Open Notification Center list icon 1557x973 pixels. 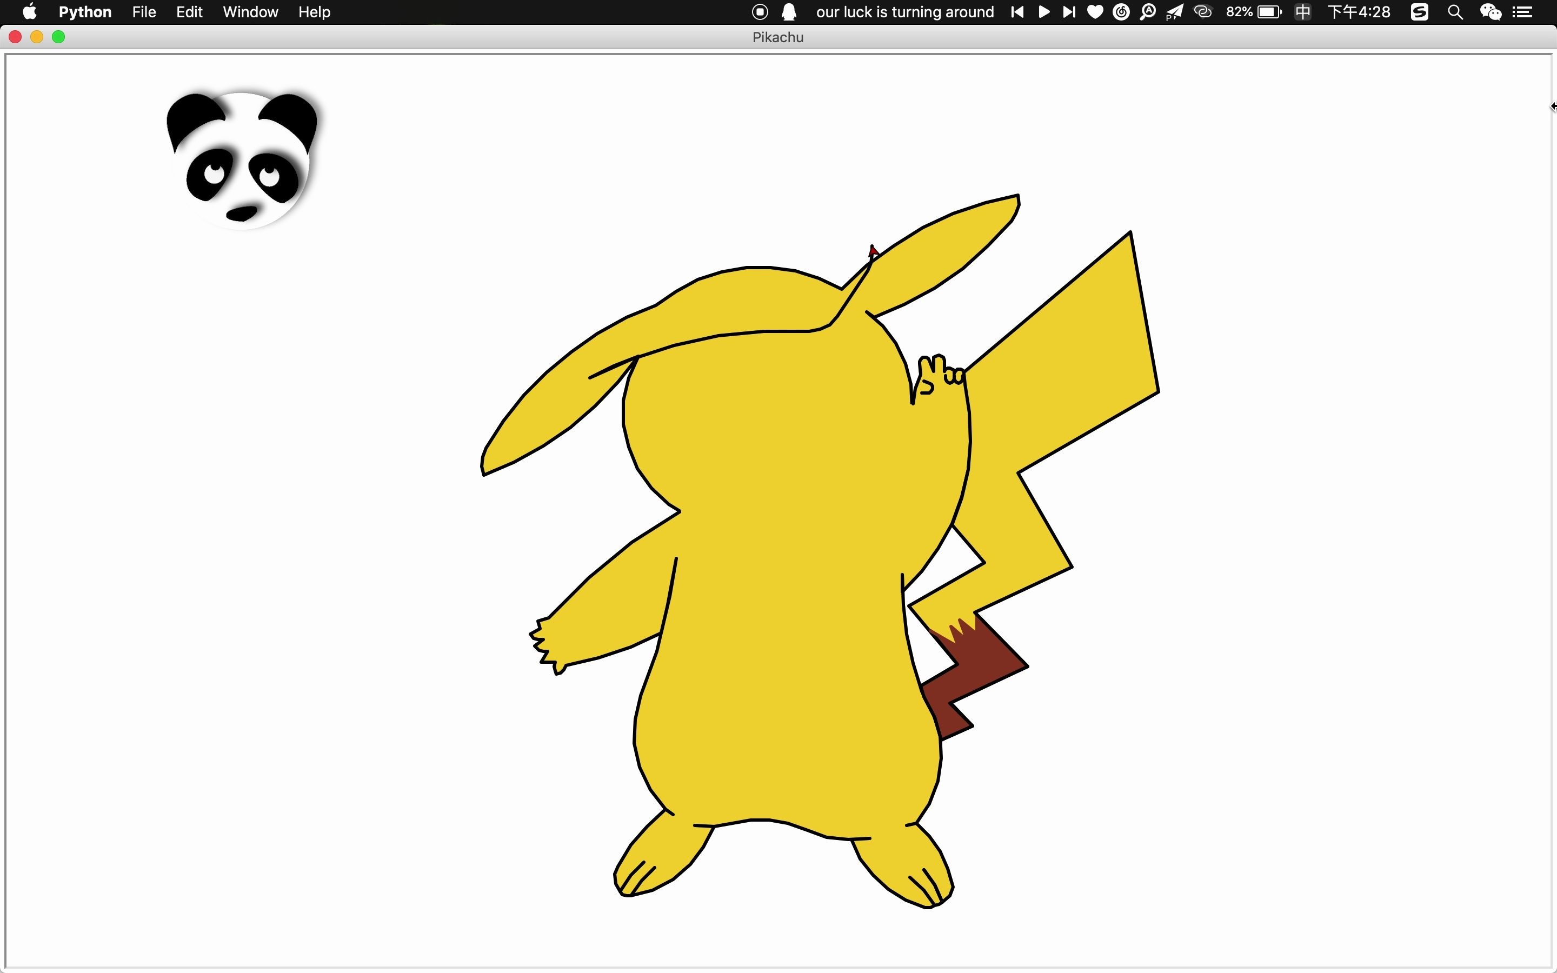click(x=1522, y=11)
